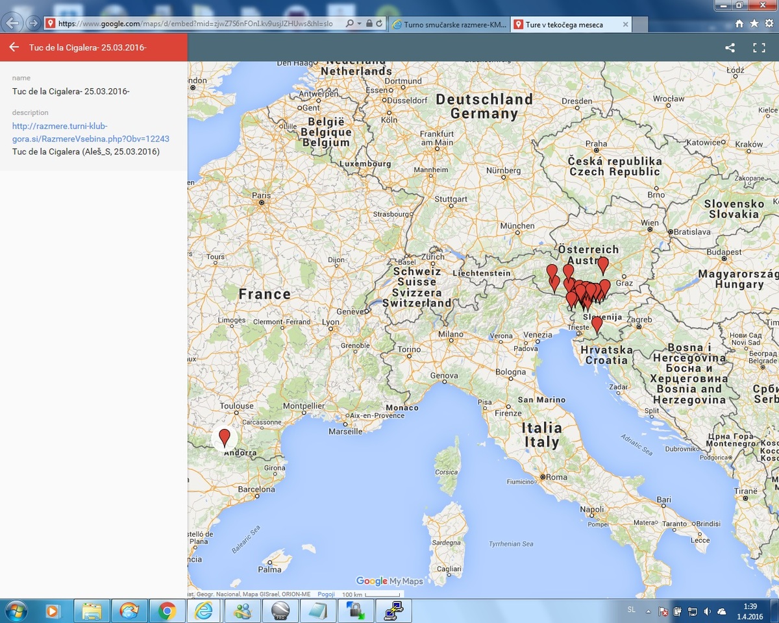Open the browser Tools gear icon
The height and width of the screenshot is (623, 779).
[x=769, y=23]
